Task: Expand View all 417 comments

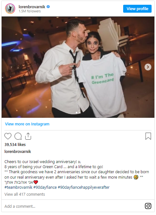Action: point(25,194)
